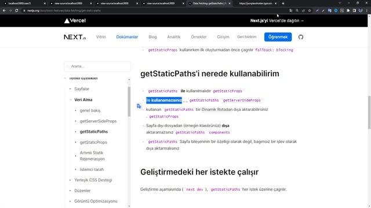
Task: Open the Vitrin nav item
Action: (101, 37)
